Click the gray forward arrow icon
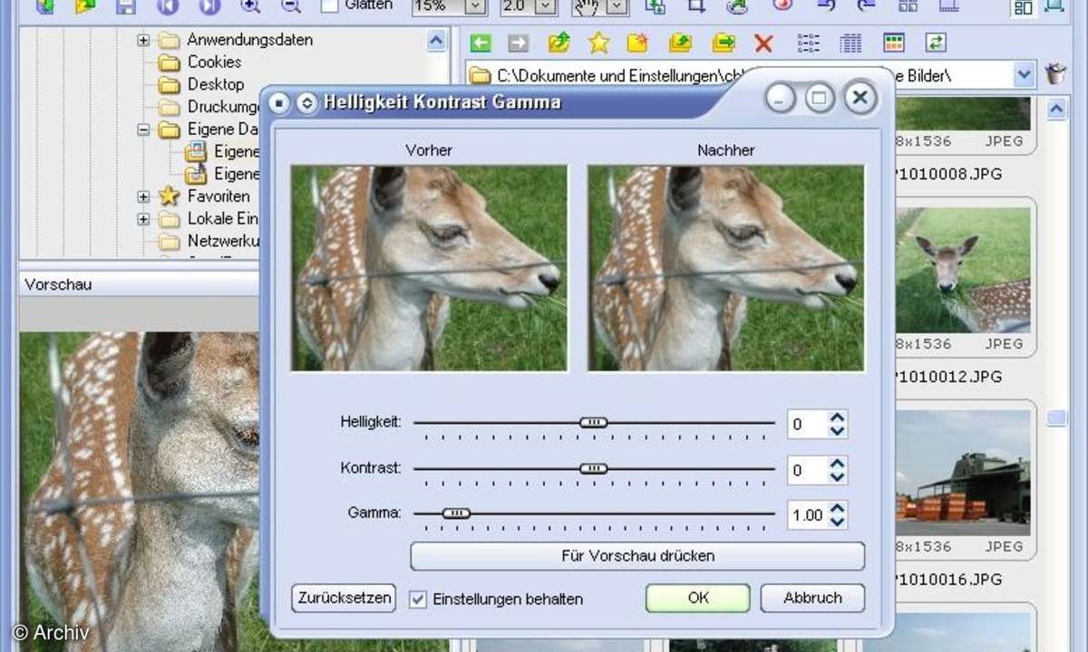The height and width of the screenshot is (652, 1088). (519, 43)
